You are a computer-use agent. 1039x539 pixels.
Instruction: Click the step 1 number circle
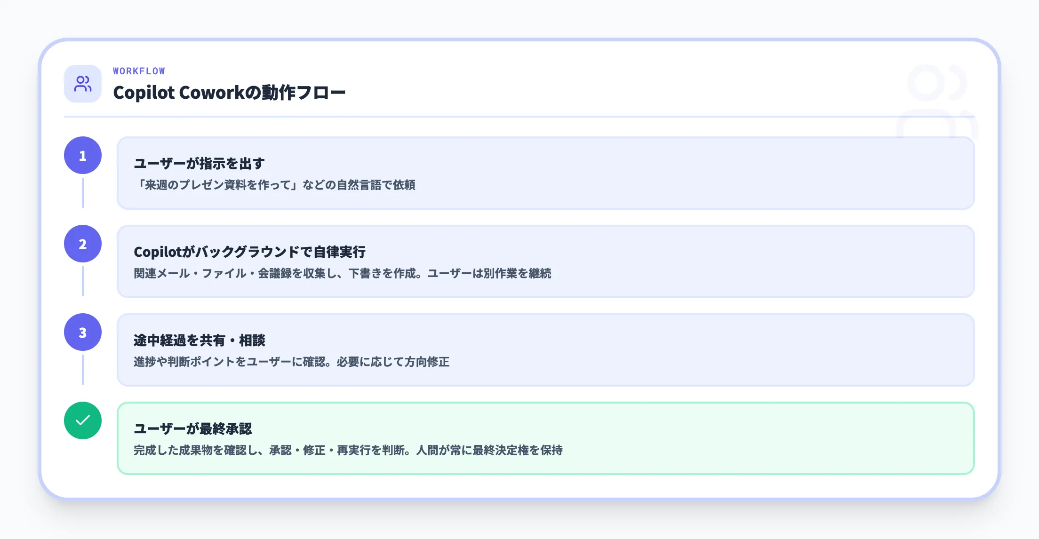(x=83, y=155)
